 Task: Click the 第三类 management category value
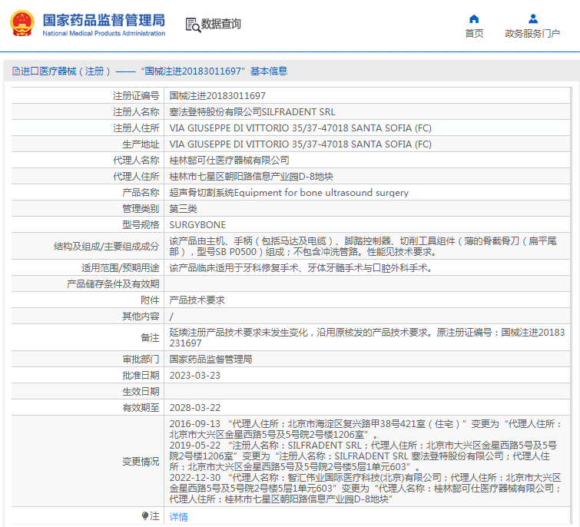click(183, 209)
